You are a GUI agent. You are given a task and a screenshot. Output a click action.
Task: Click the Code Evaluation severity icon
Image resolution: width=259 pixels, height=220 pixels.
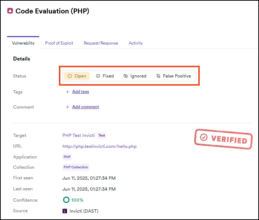[10, 11]
